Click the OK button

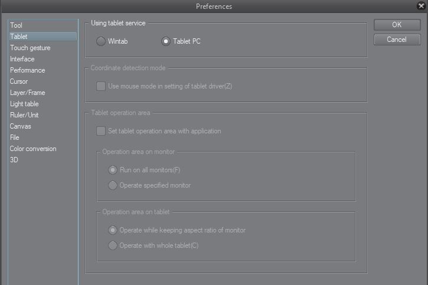click(397, 25)
